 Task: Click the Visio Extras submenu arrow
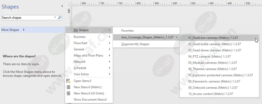(110, 74)
